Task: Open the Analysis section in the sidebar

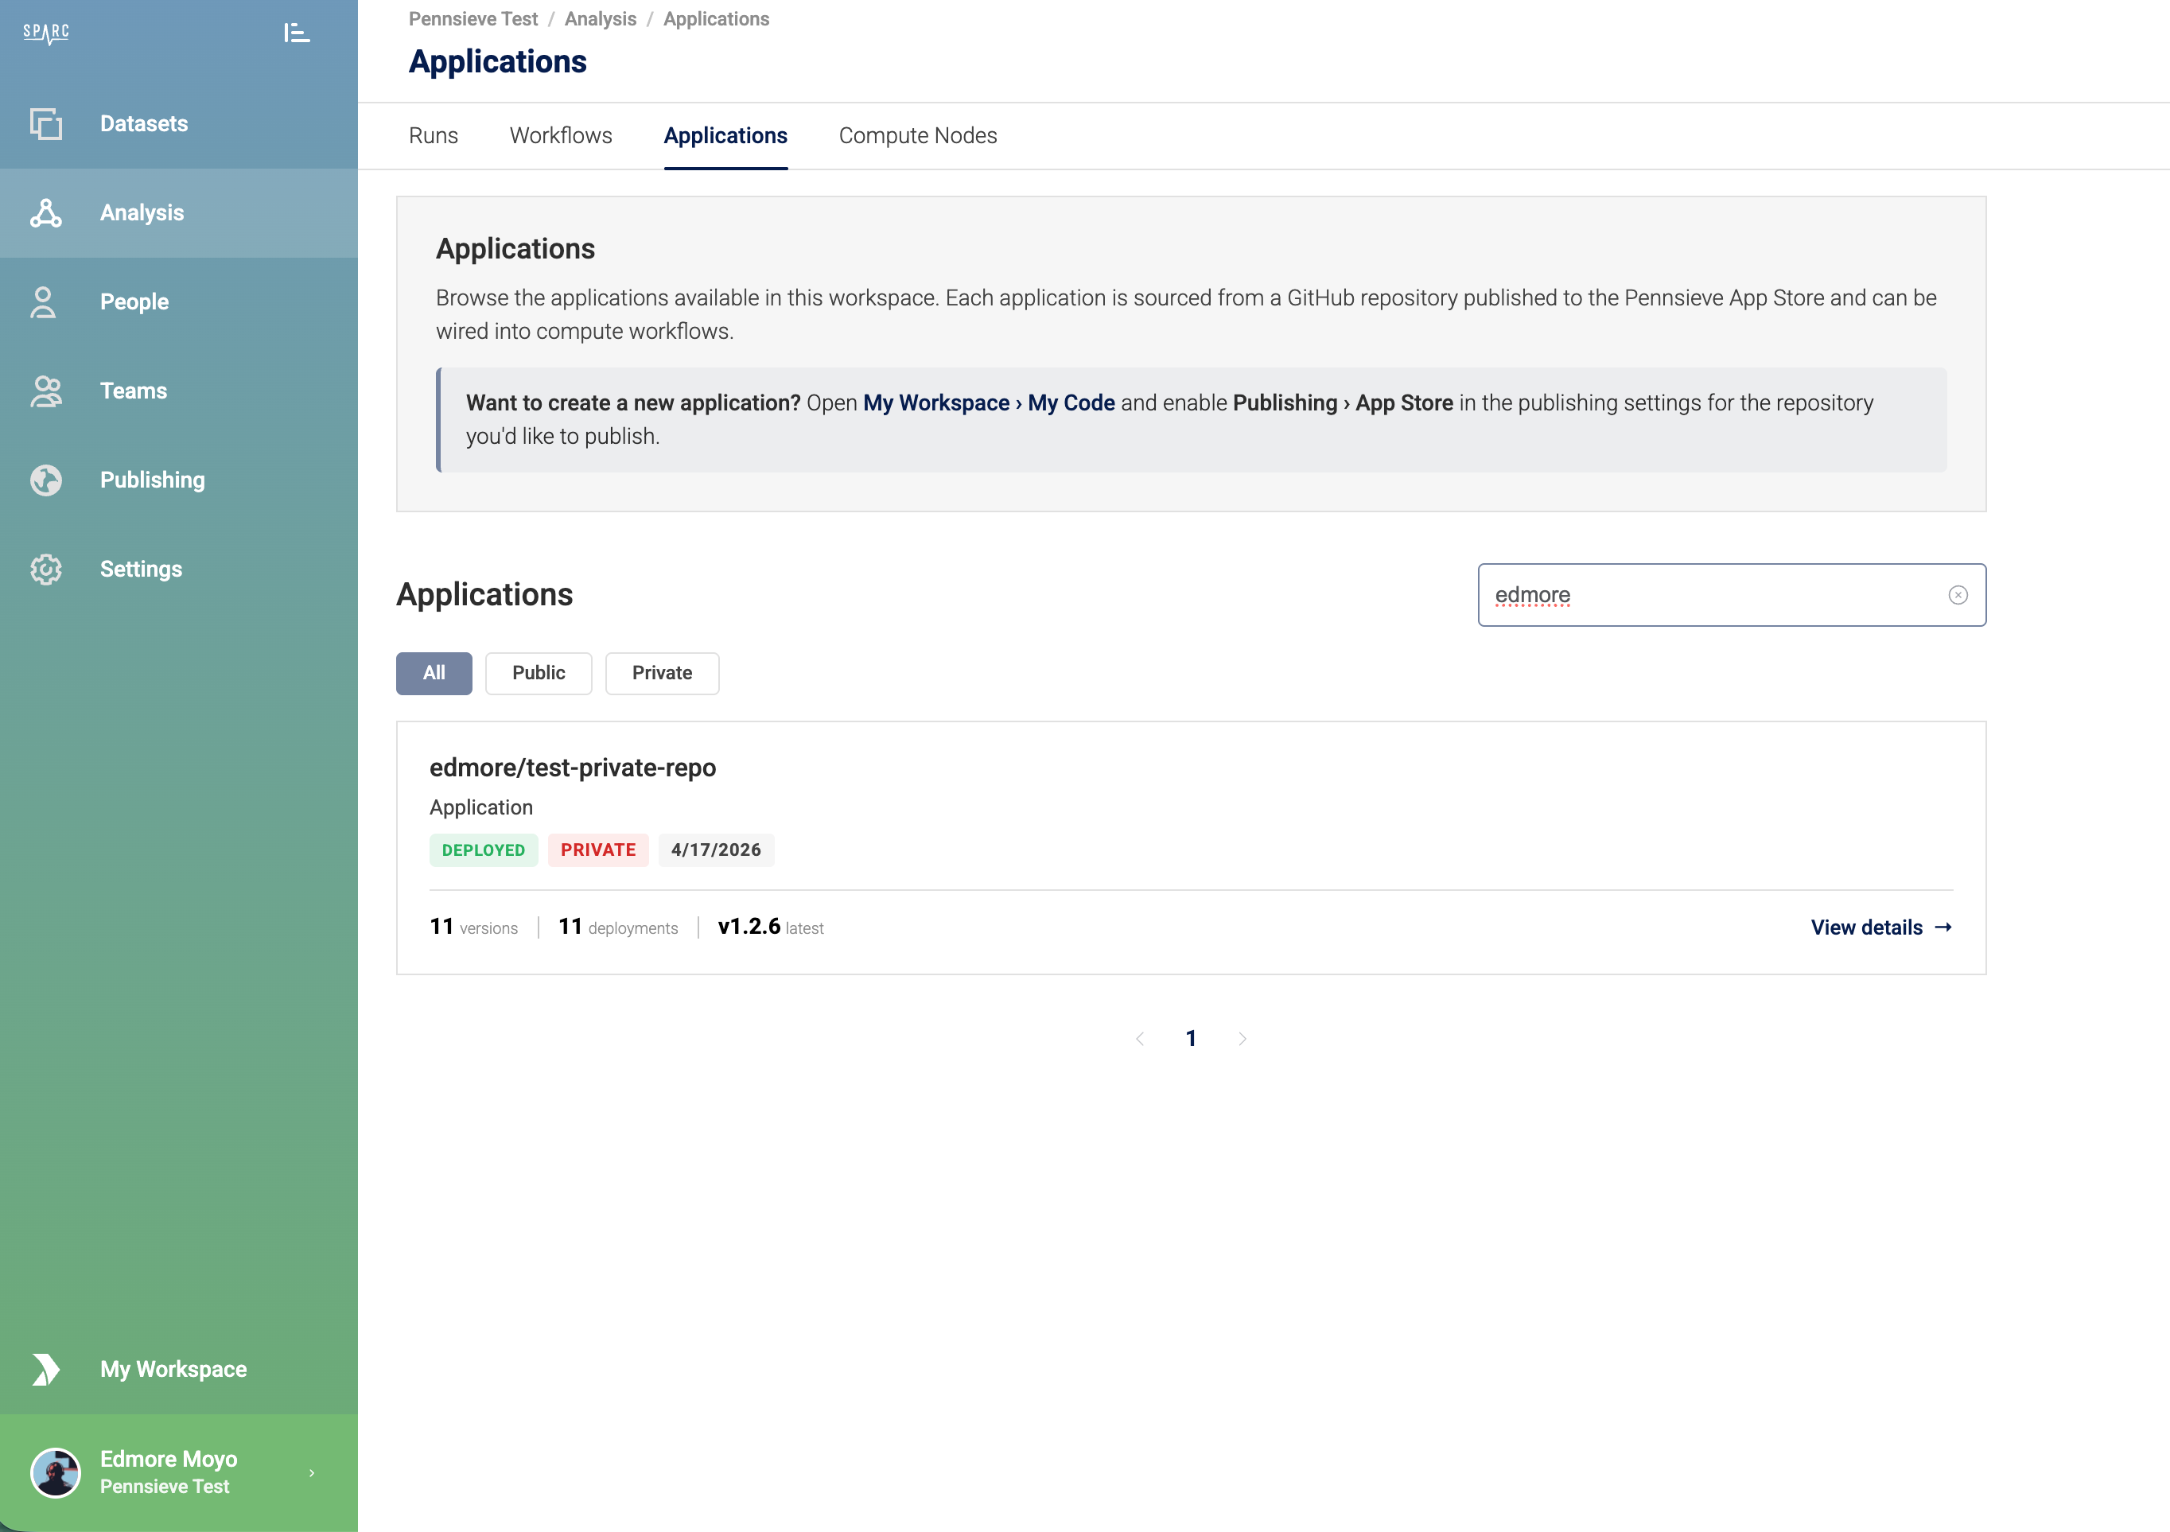Action: 179,212
